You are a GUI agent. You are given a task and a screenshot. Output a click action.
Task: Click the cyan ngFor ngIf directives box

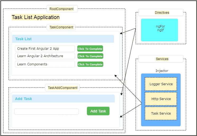[x=159, y=30]
